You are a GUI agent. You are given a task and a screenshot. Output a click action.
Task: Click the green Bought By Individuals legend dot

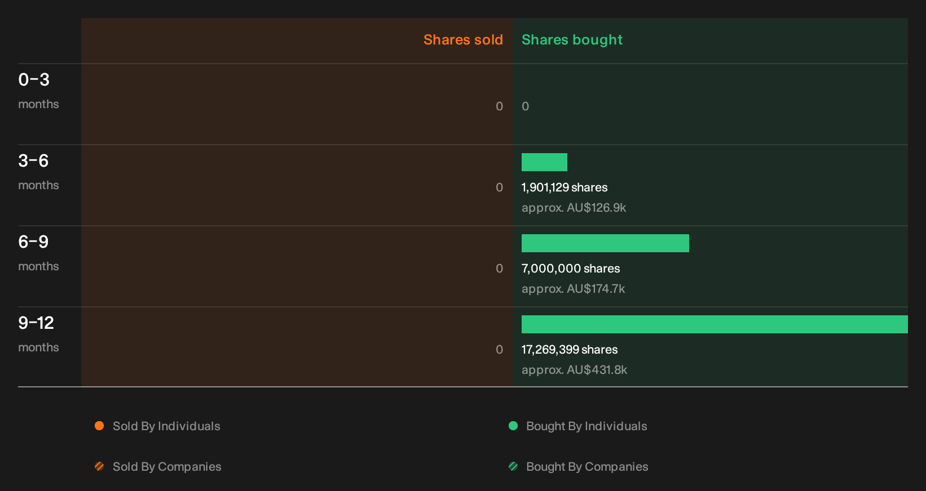coord(513,426)
